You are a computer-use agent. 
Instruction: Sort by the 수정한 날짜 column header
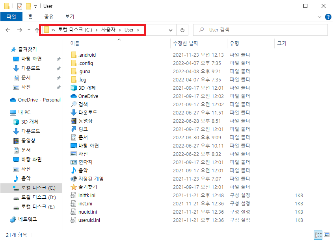185,43
